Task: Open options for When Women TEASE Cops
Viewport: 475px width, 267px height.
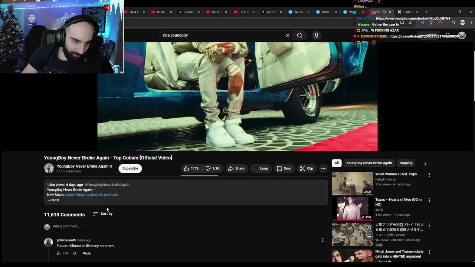Action: tap(429, 175)
